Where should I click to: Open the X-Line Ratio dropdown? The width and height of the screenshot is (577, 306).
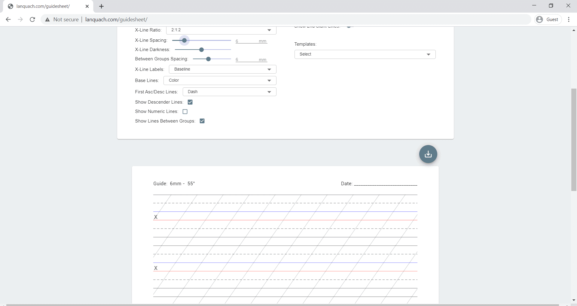coord(221,30)
